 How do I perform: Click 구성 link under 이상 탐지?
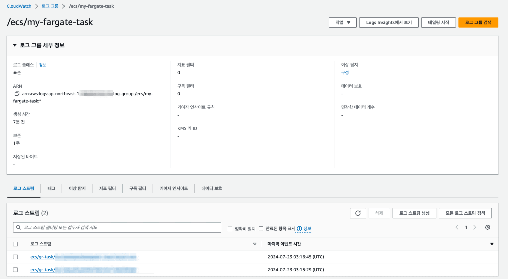345,73
